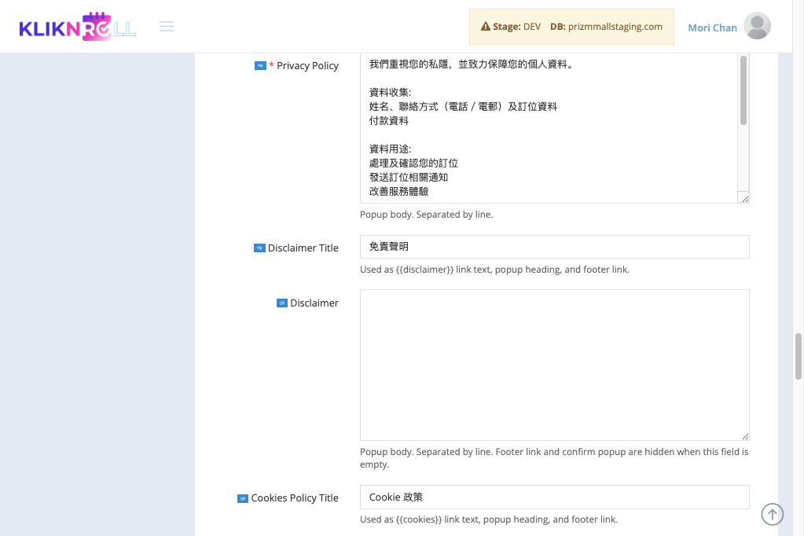This screenshot has width=804, height=536.
Task: Click the warning triangle in stage banner
Action: pyautogui.click(x=486, y=26)
